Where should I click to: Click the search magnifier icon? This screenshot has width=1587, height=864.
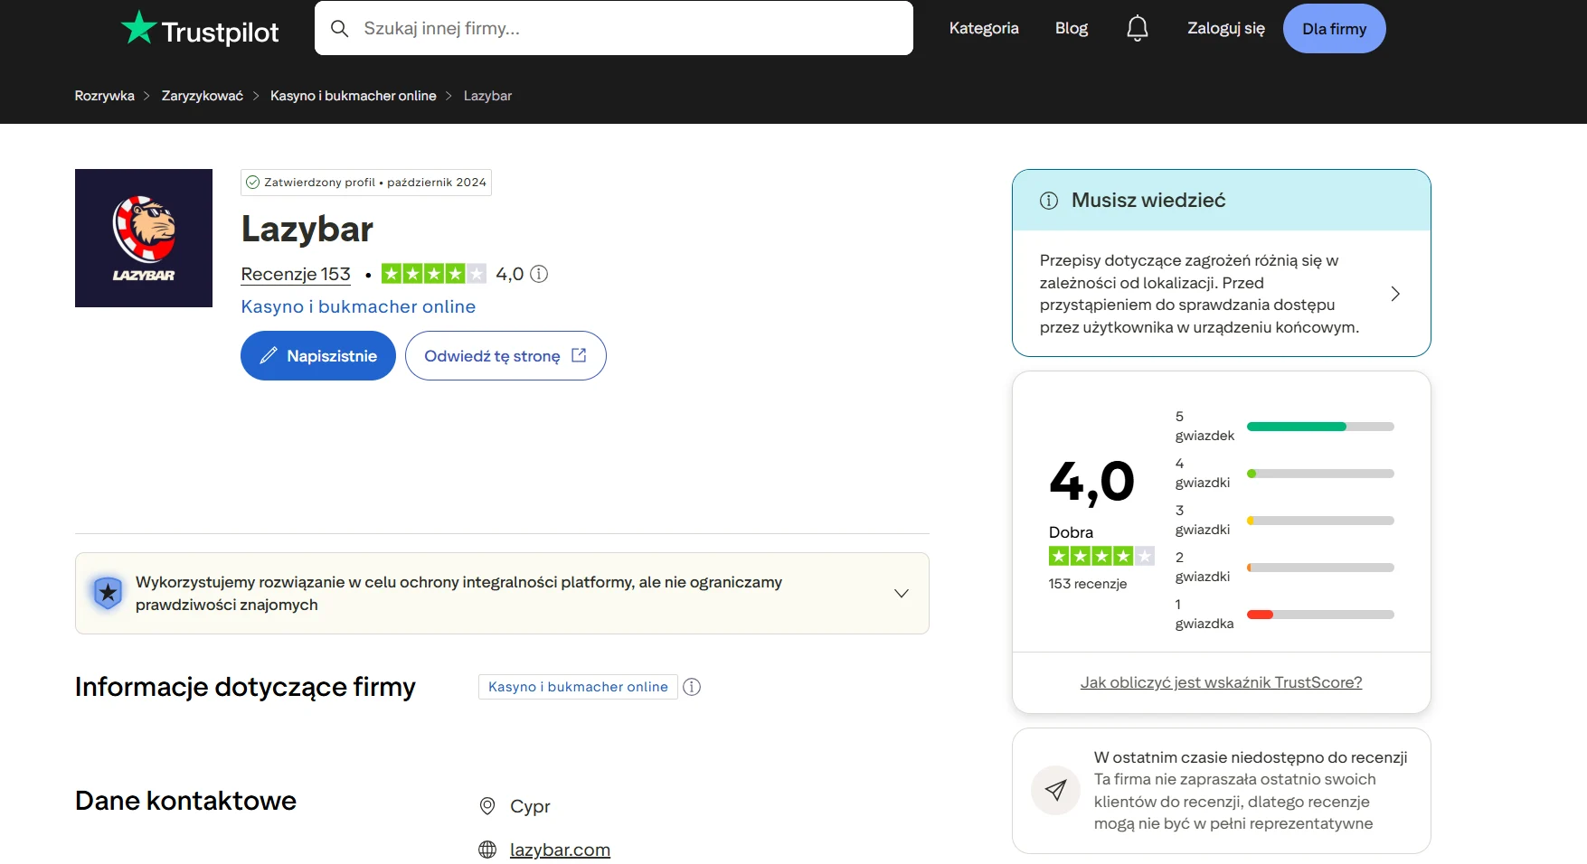click(x=339, y=29)
